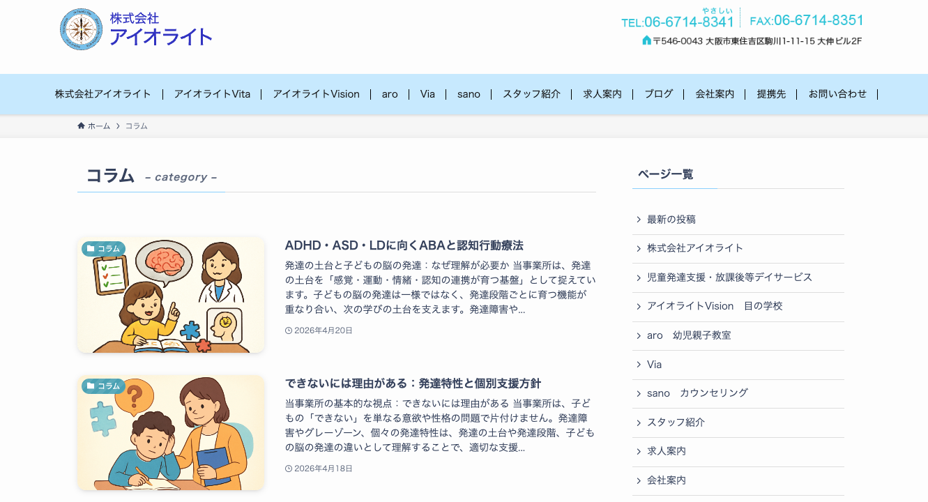Click the FAX:06-6714-8351 number
928x502 pixels.
pos(807,21)
